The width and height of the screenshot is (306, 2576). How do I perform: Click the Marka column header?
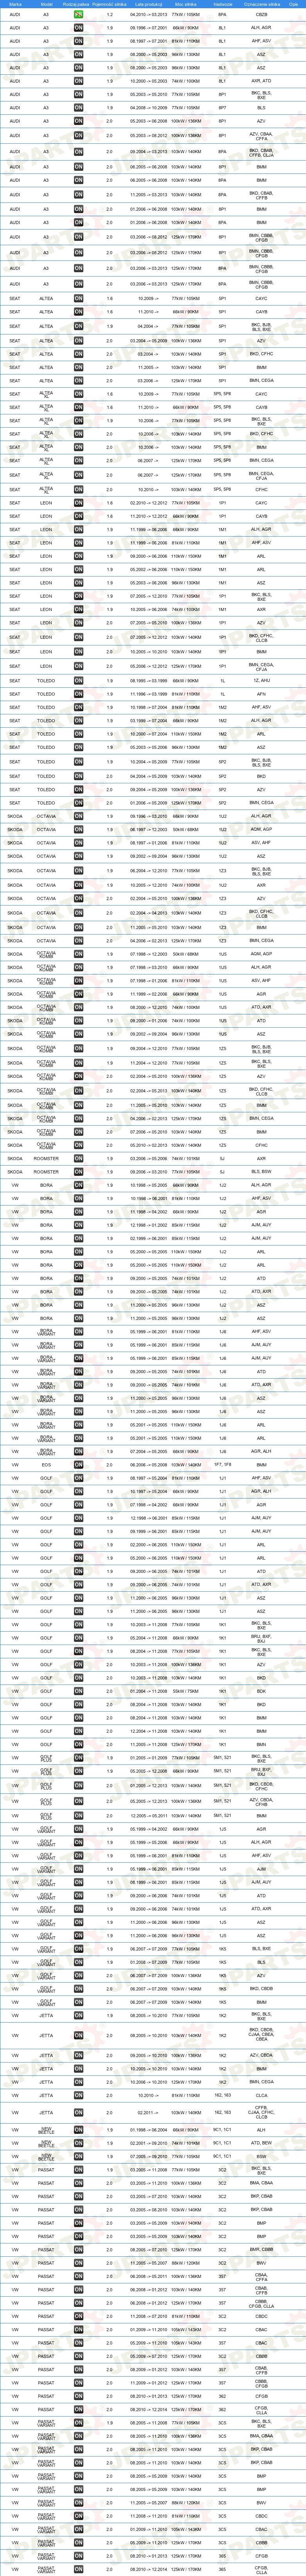click(x=15, y=4)
